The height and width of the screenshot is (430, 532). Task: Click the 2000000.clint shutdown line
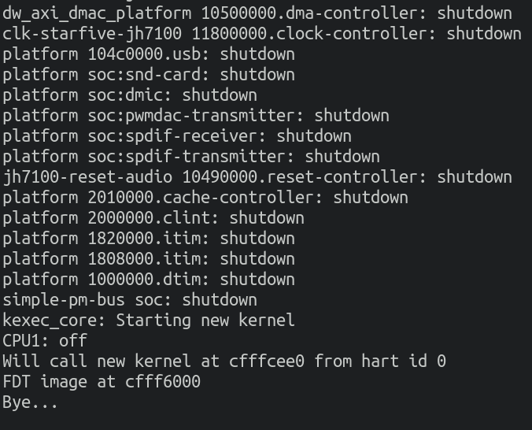coord(153,218)
